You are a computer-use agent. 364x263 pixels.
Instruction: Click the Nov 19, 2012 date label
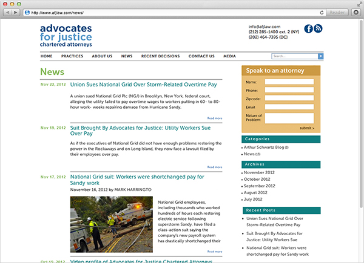[x=53, y=128]
